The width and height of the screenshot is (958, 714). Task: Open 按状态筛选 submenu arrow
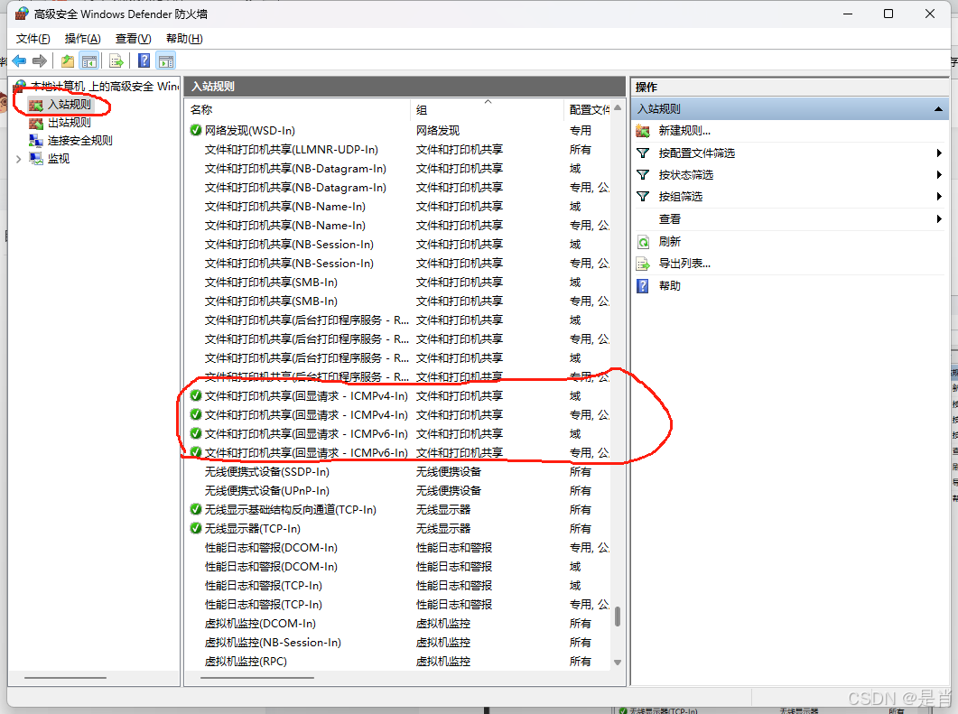(x=939, y=175)
